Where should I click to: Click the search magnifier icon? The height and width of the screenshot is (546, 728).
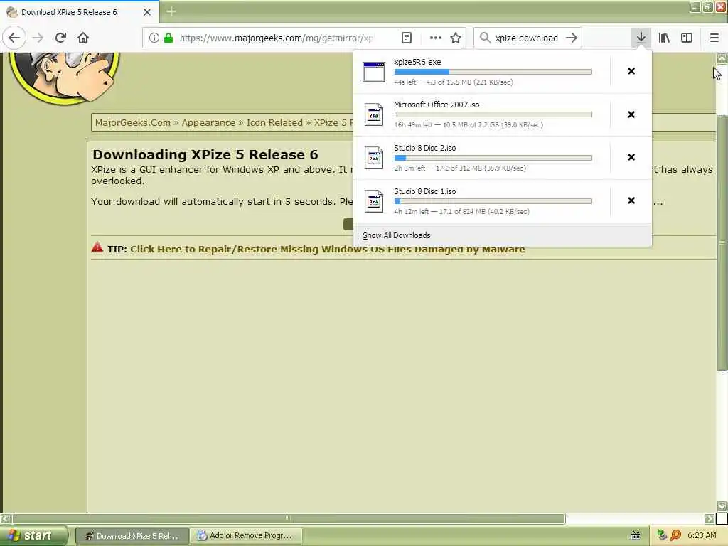click(x=485, y=38)
